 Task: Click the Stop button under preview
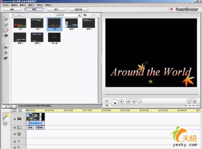(x=121, y=101)
